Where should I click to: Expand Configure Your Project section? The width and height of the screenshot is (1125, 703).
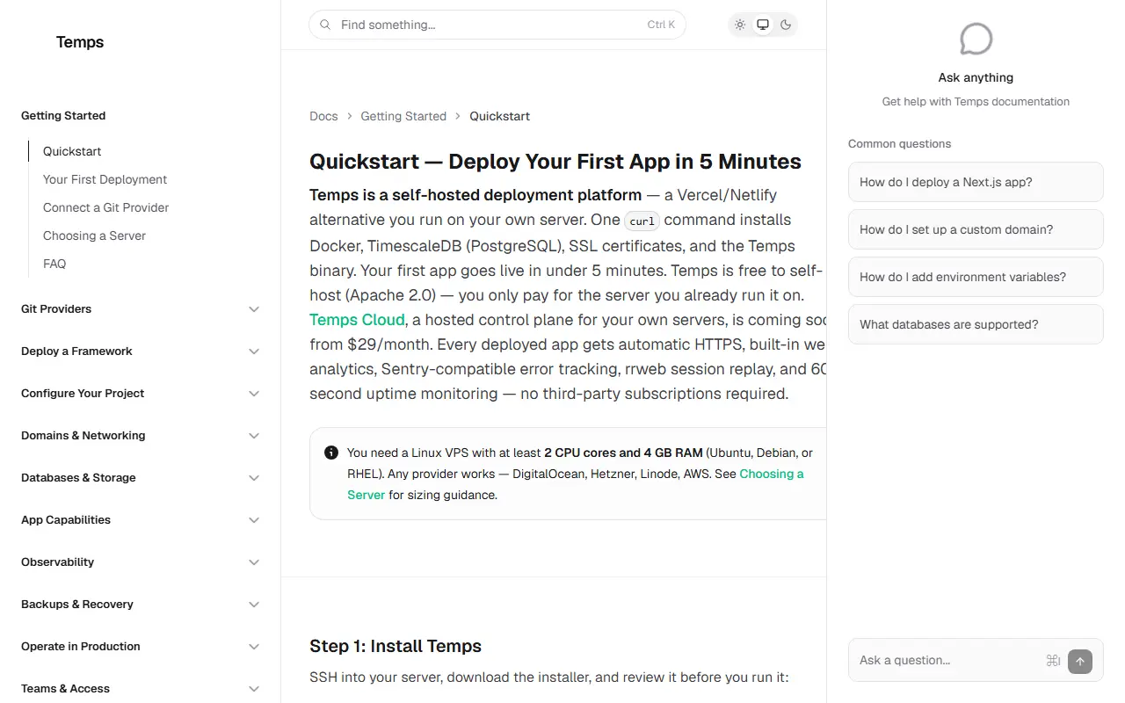click(x=141, y=394)
